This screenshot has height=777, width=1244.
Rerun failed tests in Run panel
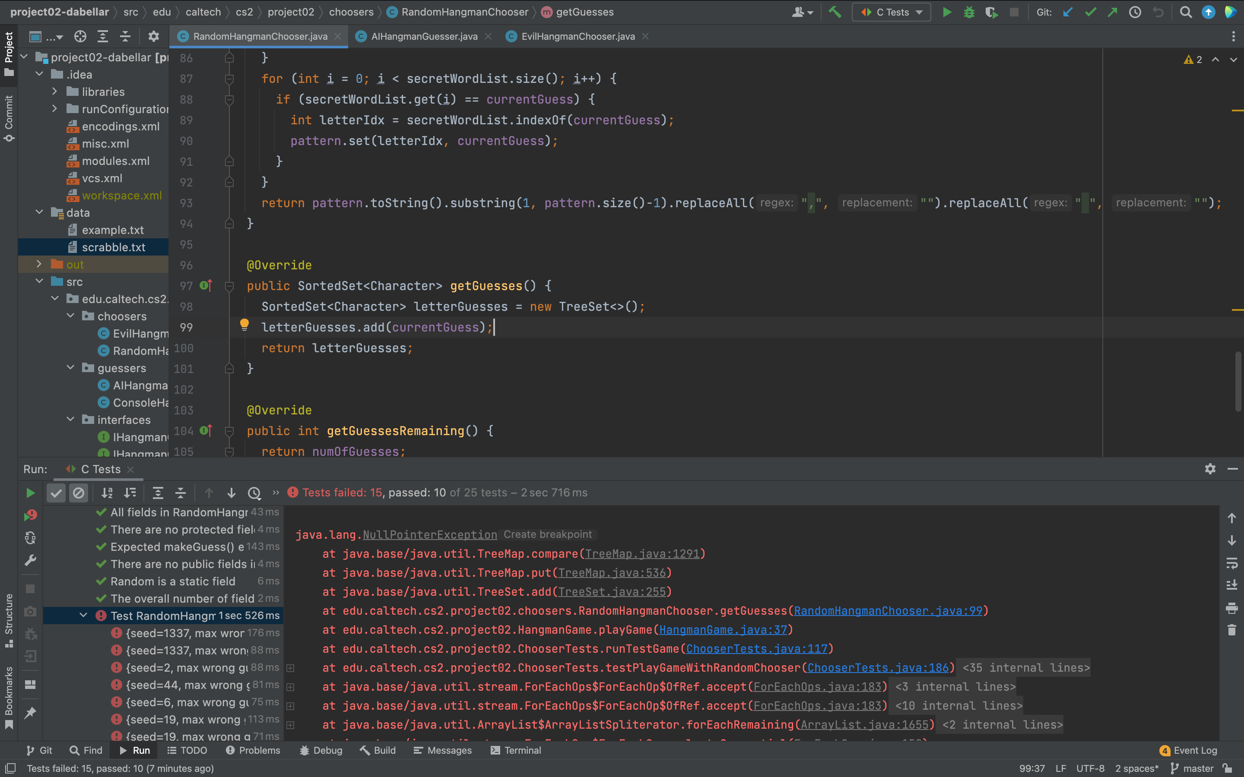pos(30,515)
